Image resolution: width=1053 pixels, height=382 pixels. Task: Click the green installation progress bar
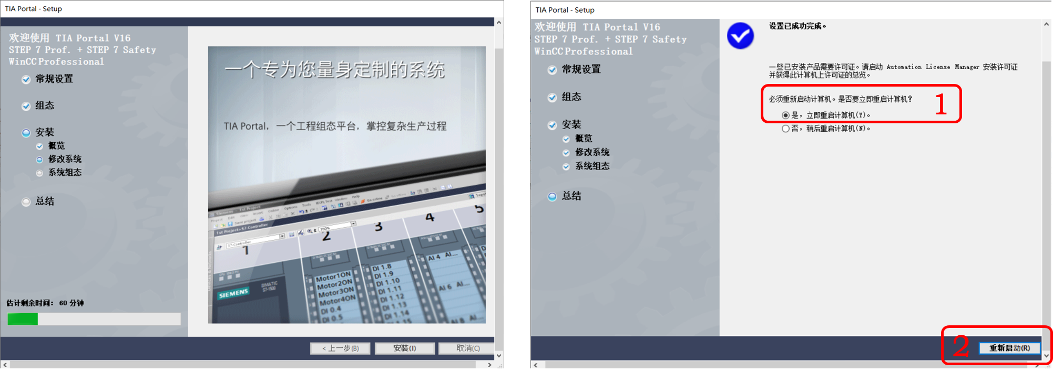pyautogui.click(x=94, y=319)
